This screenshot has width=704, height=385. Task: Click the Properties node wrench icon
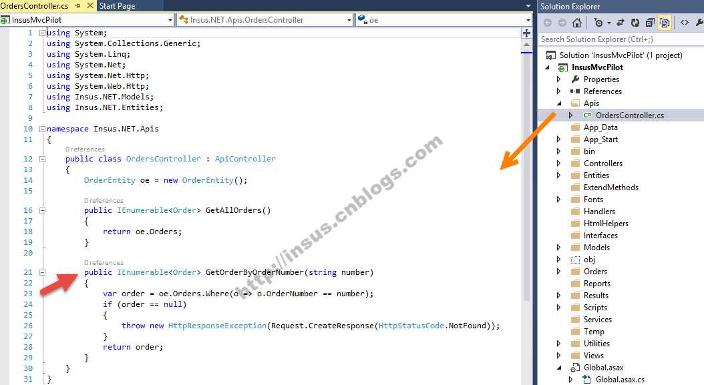tap(576, 79)
